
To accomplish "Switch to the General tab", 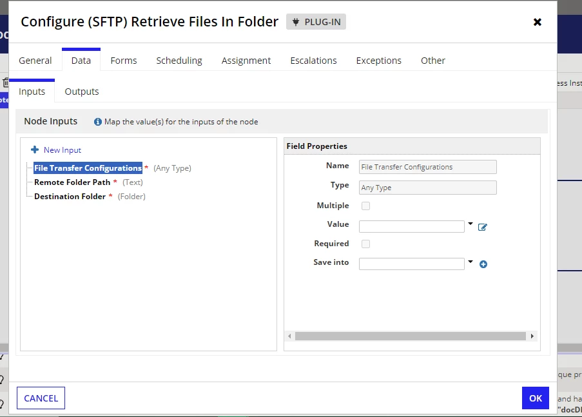I will [35, 61].
